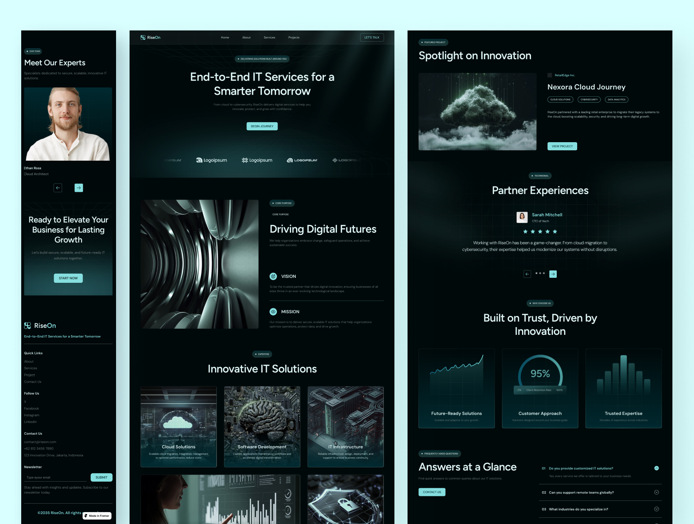The image size is (694, 524).
Task: Open the Instagram social link
Action: (x=32, y=415)
